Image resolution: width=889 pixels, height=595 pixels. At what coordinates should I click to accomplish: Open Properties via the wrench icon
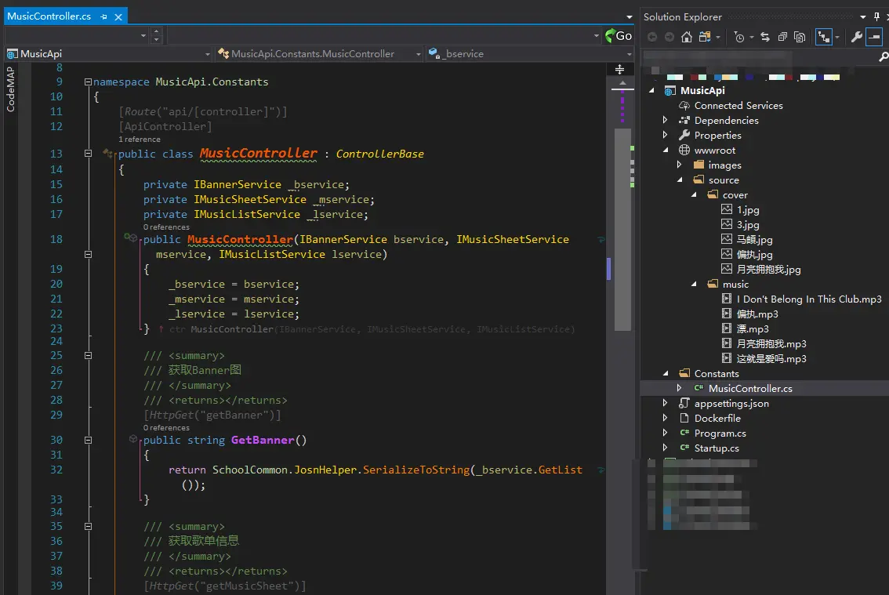coord(857,37)
